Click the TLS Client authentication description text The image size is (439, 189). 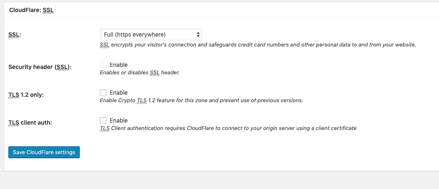tap(228, 128)
